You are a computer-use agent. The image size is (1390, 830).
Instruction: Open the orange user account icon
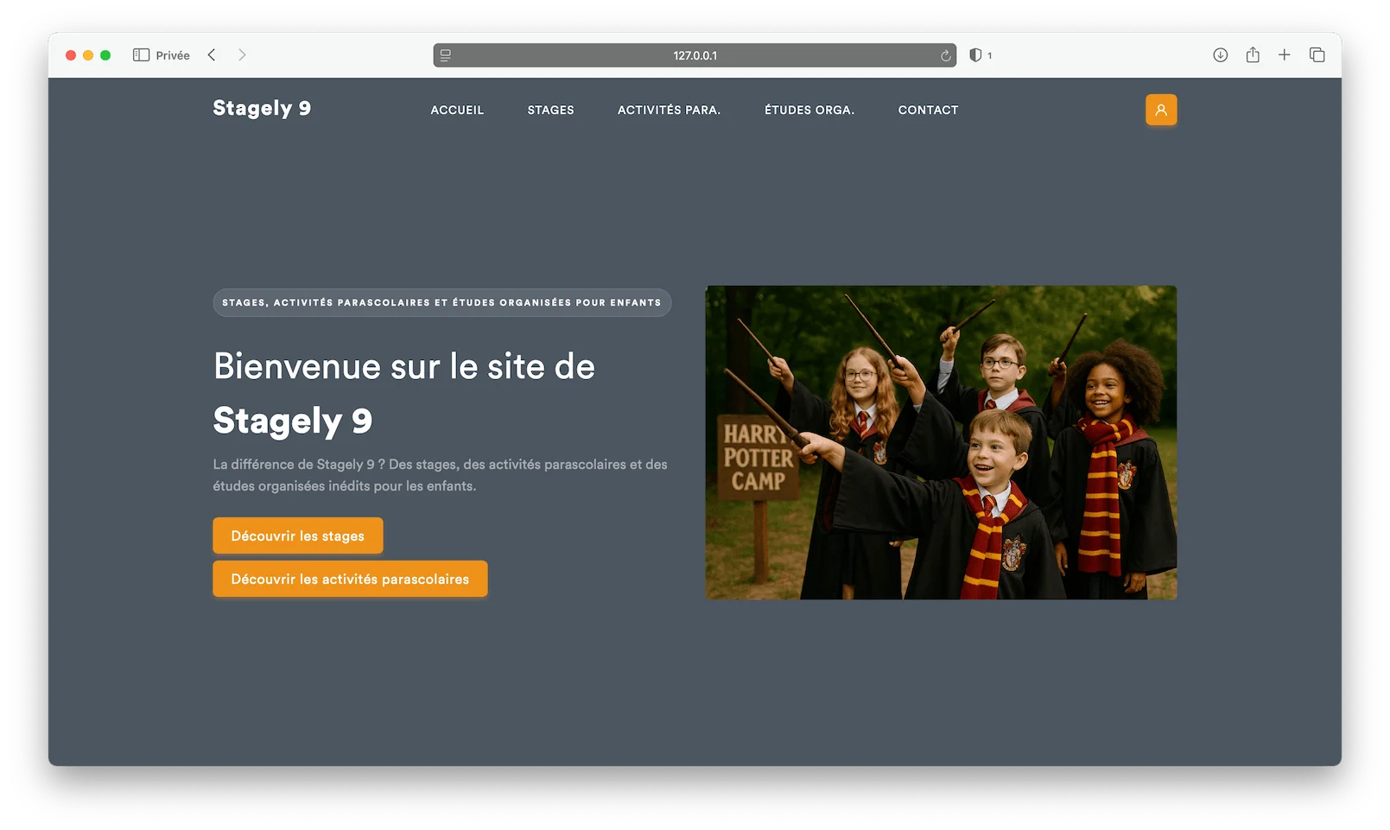tap(1161, 110)
